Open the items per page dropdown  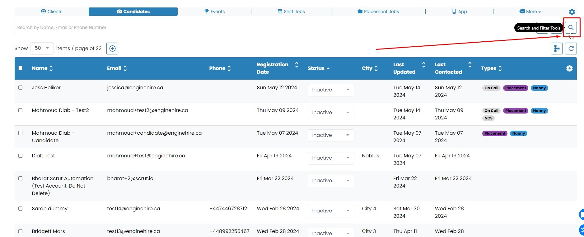[42, 48]
